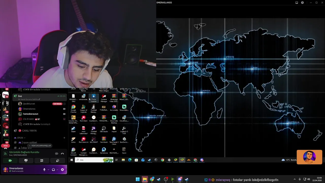Click the Ara search box in streamed taskbar
325x183 pixels.
pos(94,160)
